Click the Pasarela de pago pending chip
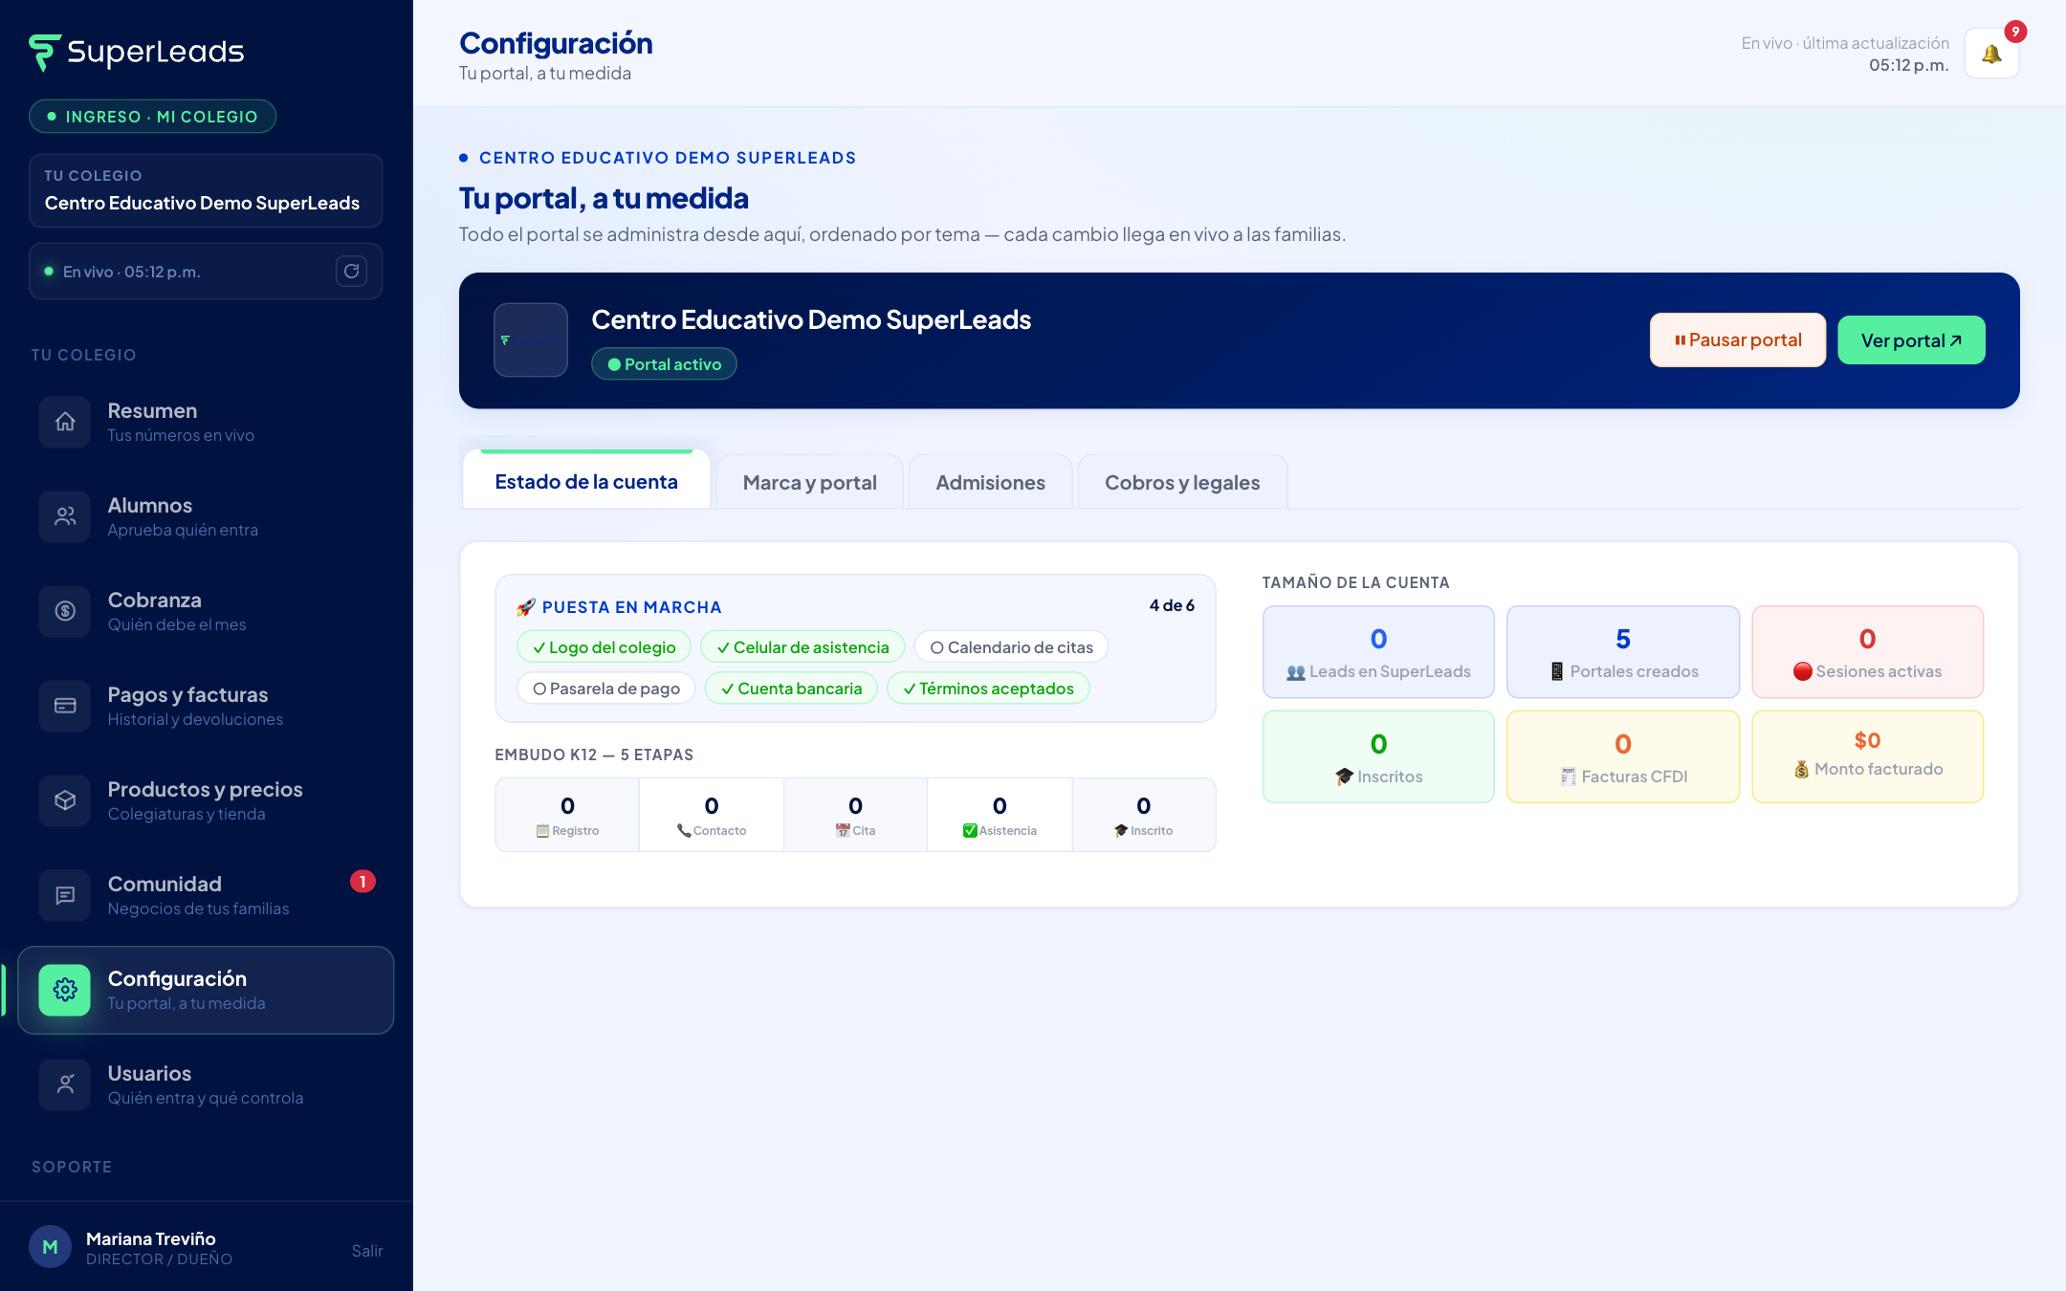2066x1291 pixels. 606,689
